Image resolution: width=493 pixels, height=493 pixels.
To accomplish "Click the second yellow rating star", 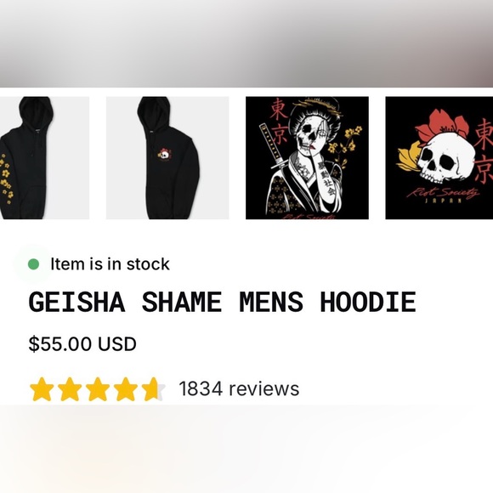I will pyautogui.click(x=70, y=389).
